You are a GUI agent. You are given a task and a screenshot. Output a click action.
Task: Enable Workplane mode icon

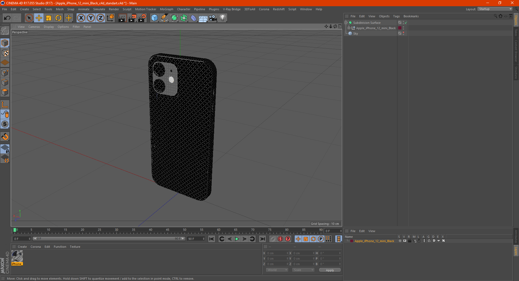point(5,63)
